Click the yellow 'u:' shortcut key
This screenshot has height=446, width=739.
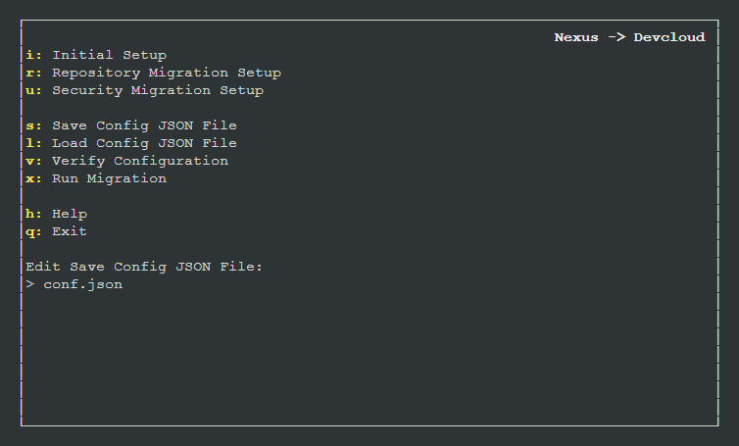click(33, 90)
